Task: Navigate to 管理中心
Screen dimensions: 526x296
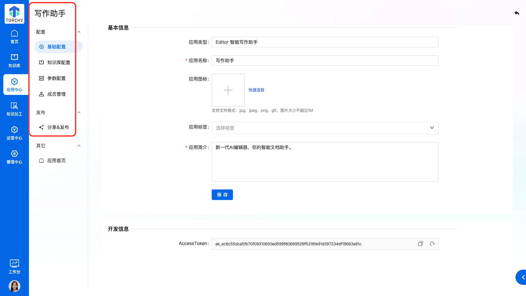Action: [x=14, y=157]
